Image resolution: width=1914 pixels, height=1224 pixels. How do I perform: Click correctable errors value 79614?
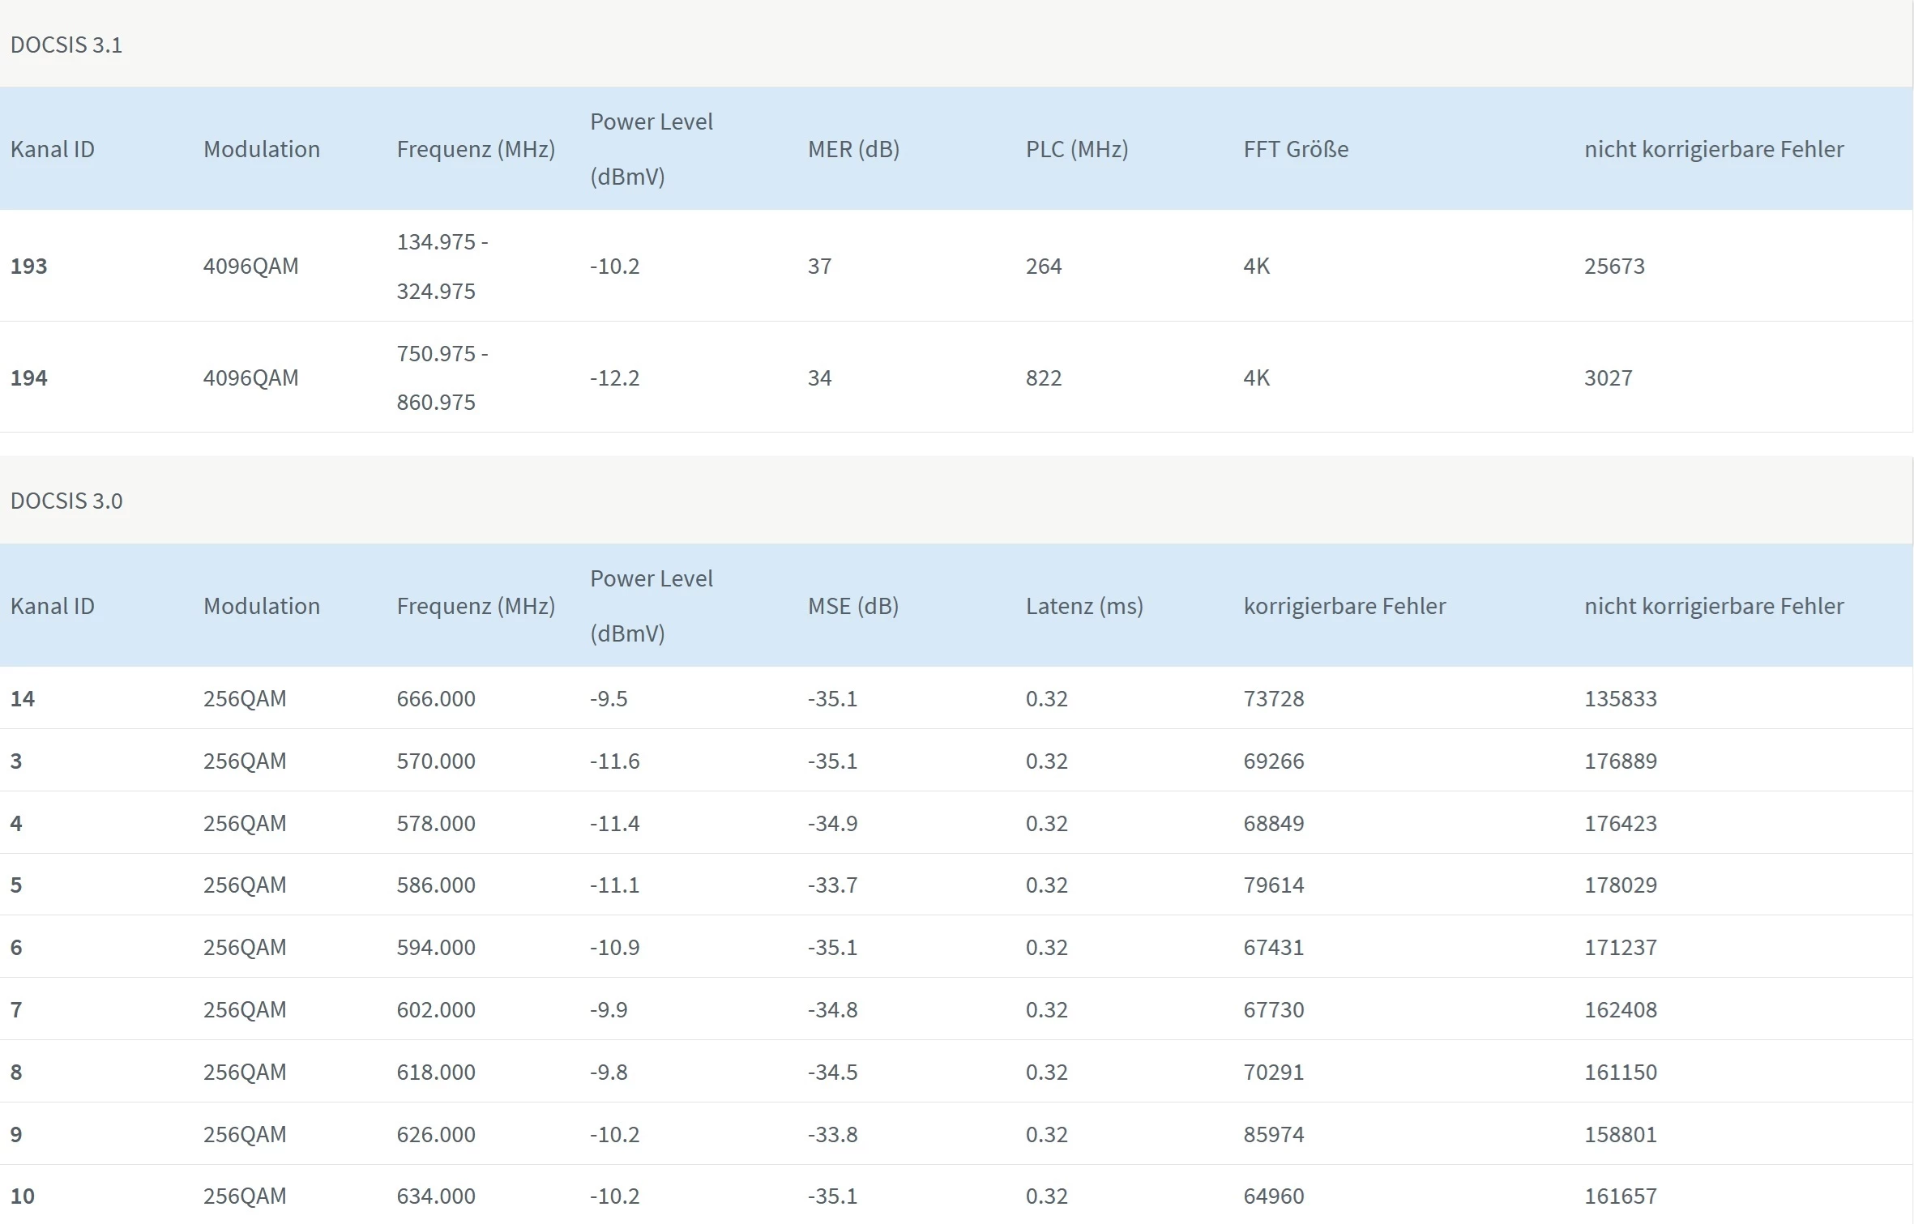[x=1274, y=885]
